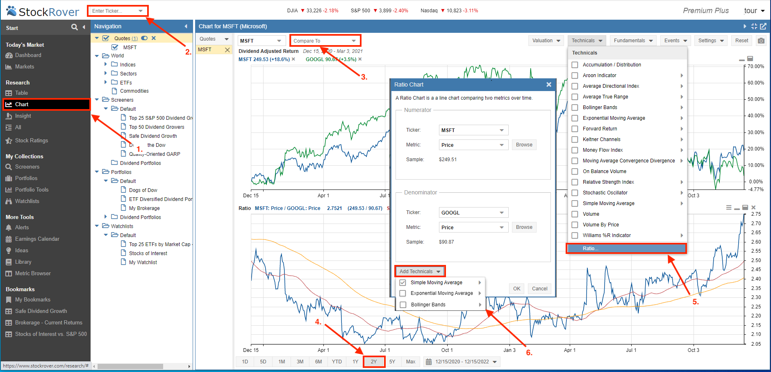Open the Valuation dropdown
The image size is (771, 372).
coord(546,41)
